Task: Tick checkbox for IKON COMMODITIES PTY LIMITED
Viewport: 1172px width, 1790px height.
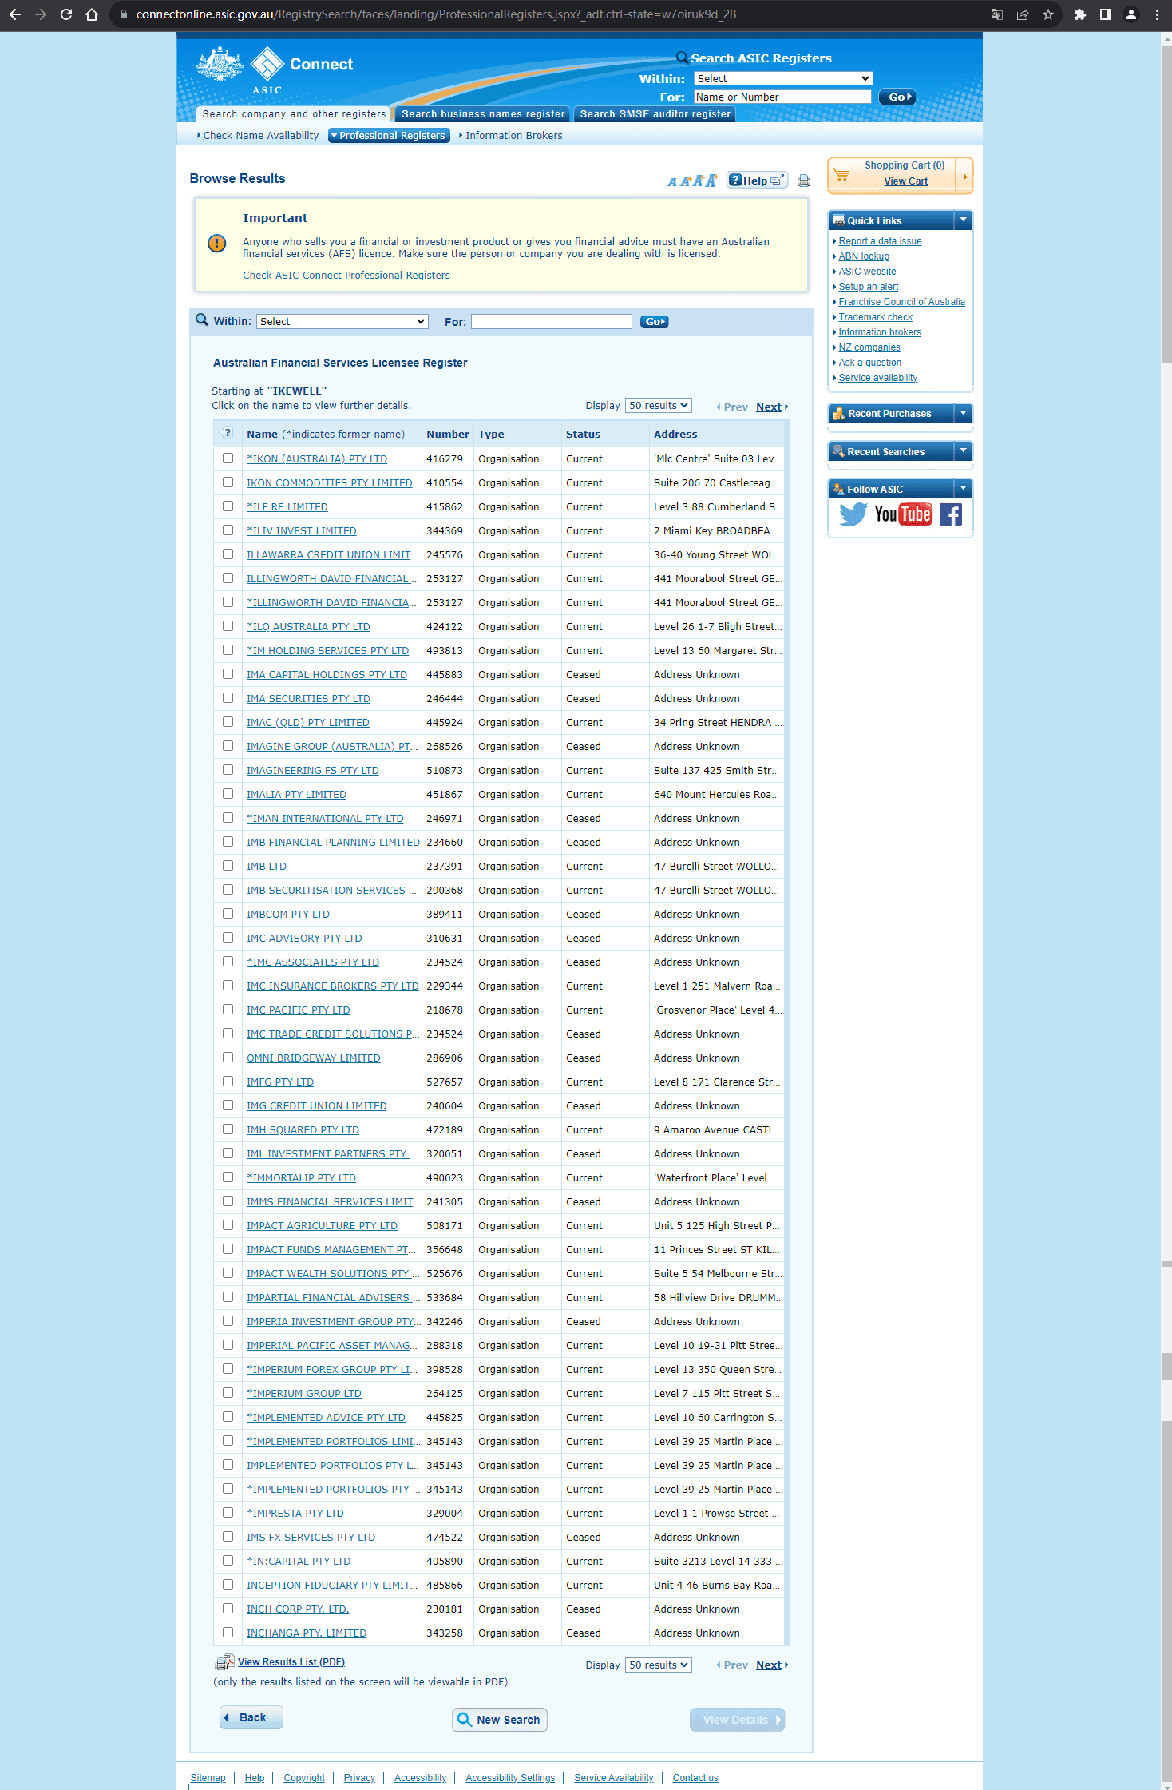Action: pos(228,482)
